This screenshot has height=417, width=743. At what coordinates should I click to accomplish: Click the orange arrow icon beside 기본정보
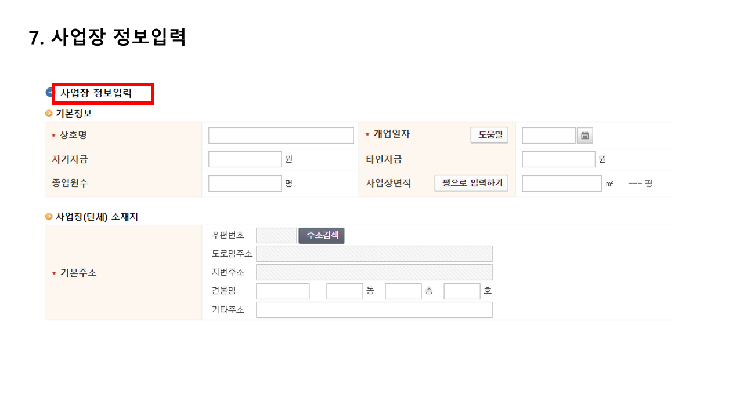click(49, 114)
